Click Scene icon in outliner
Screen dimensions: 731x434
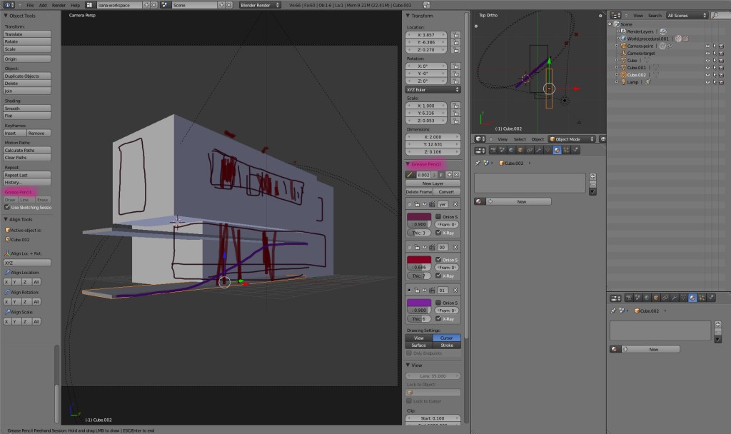616,24
